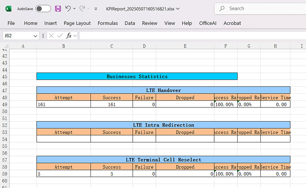
Task: Click the LTE Handover header cell
Action: 163,90
